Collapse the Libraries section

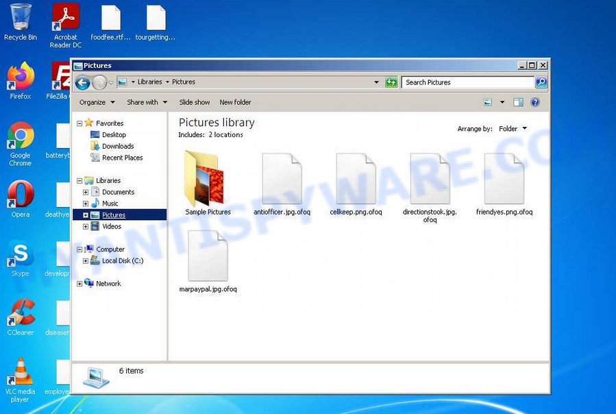coord(81,180)
